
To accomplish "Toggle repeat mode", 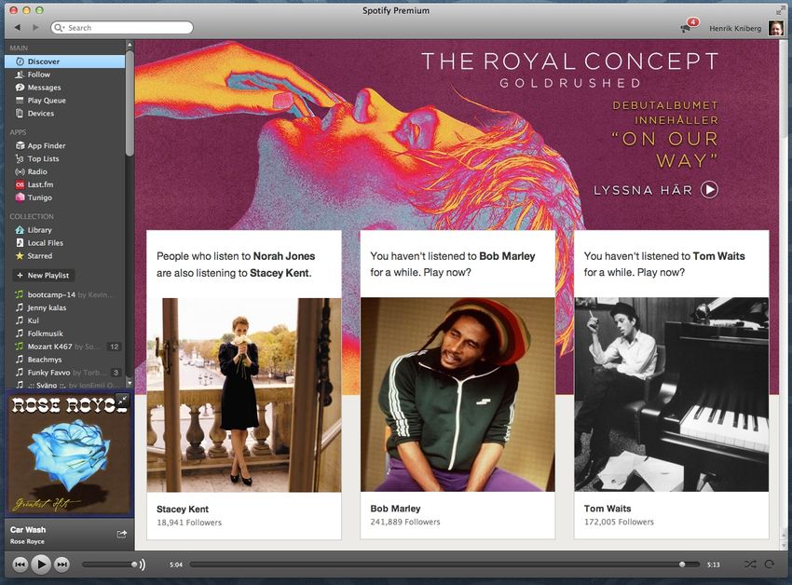I will pos(769,565).
